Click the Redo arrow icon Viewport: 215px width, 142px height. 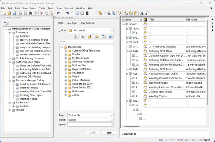68,13
